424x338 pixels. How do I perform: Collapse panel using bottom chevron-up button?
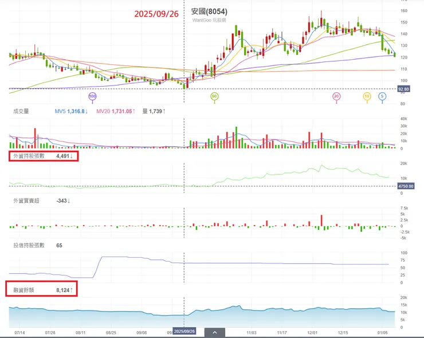(x=215, y=333)
